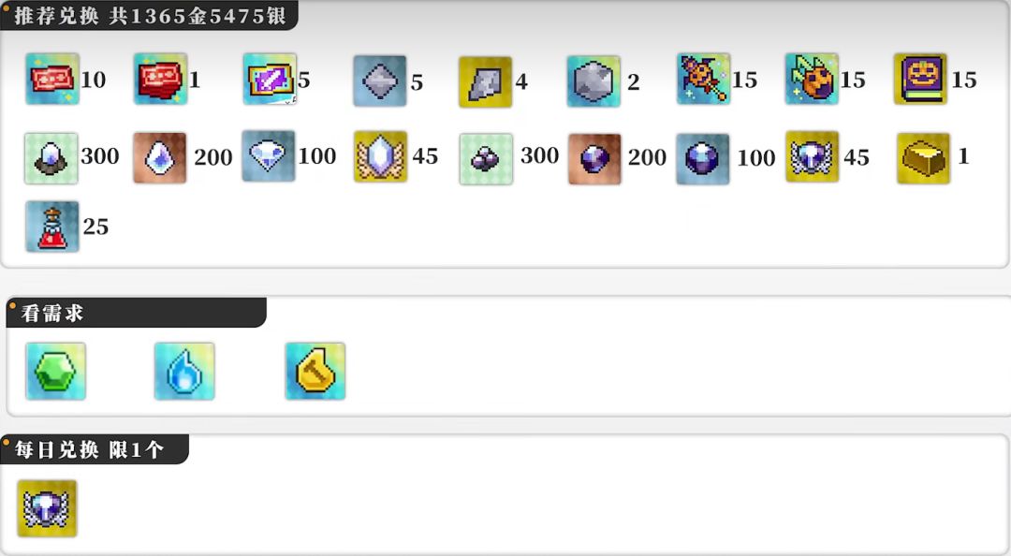1011x556 pixels.
Task: Select the red potion flask icon
Action: [52, 227]
